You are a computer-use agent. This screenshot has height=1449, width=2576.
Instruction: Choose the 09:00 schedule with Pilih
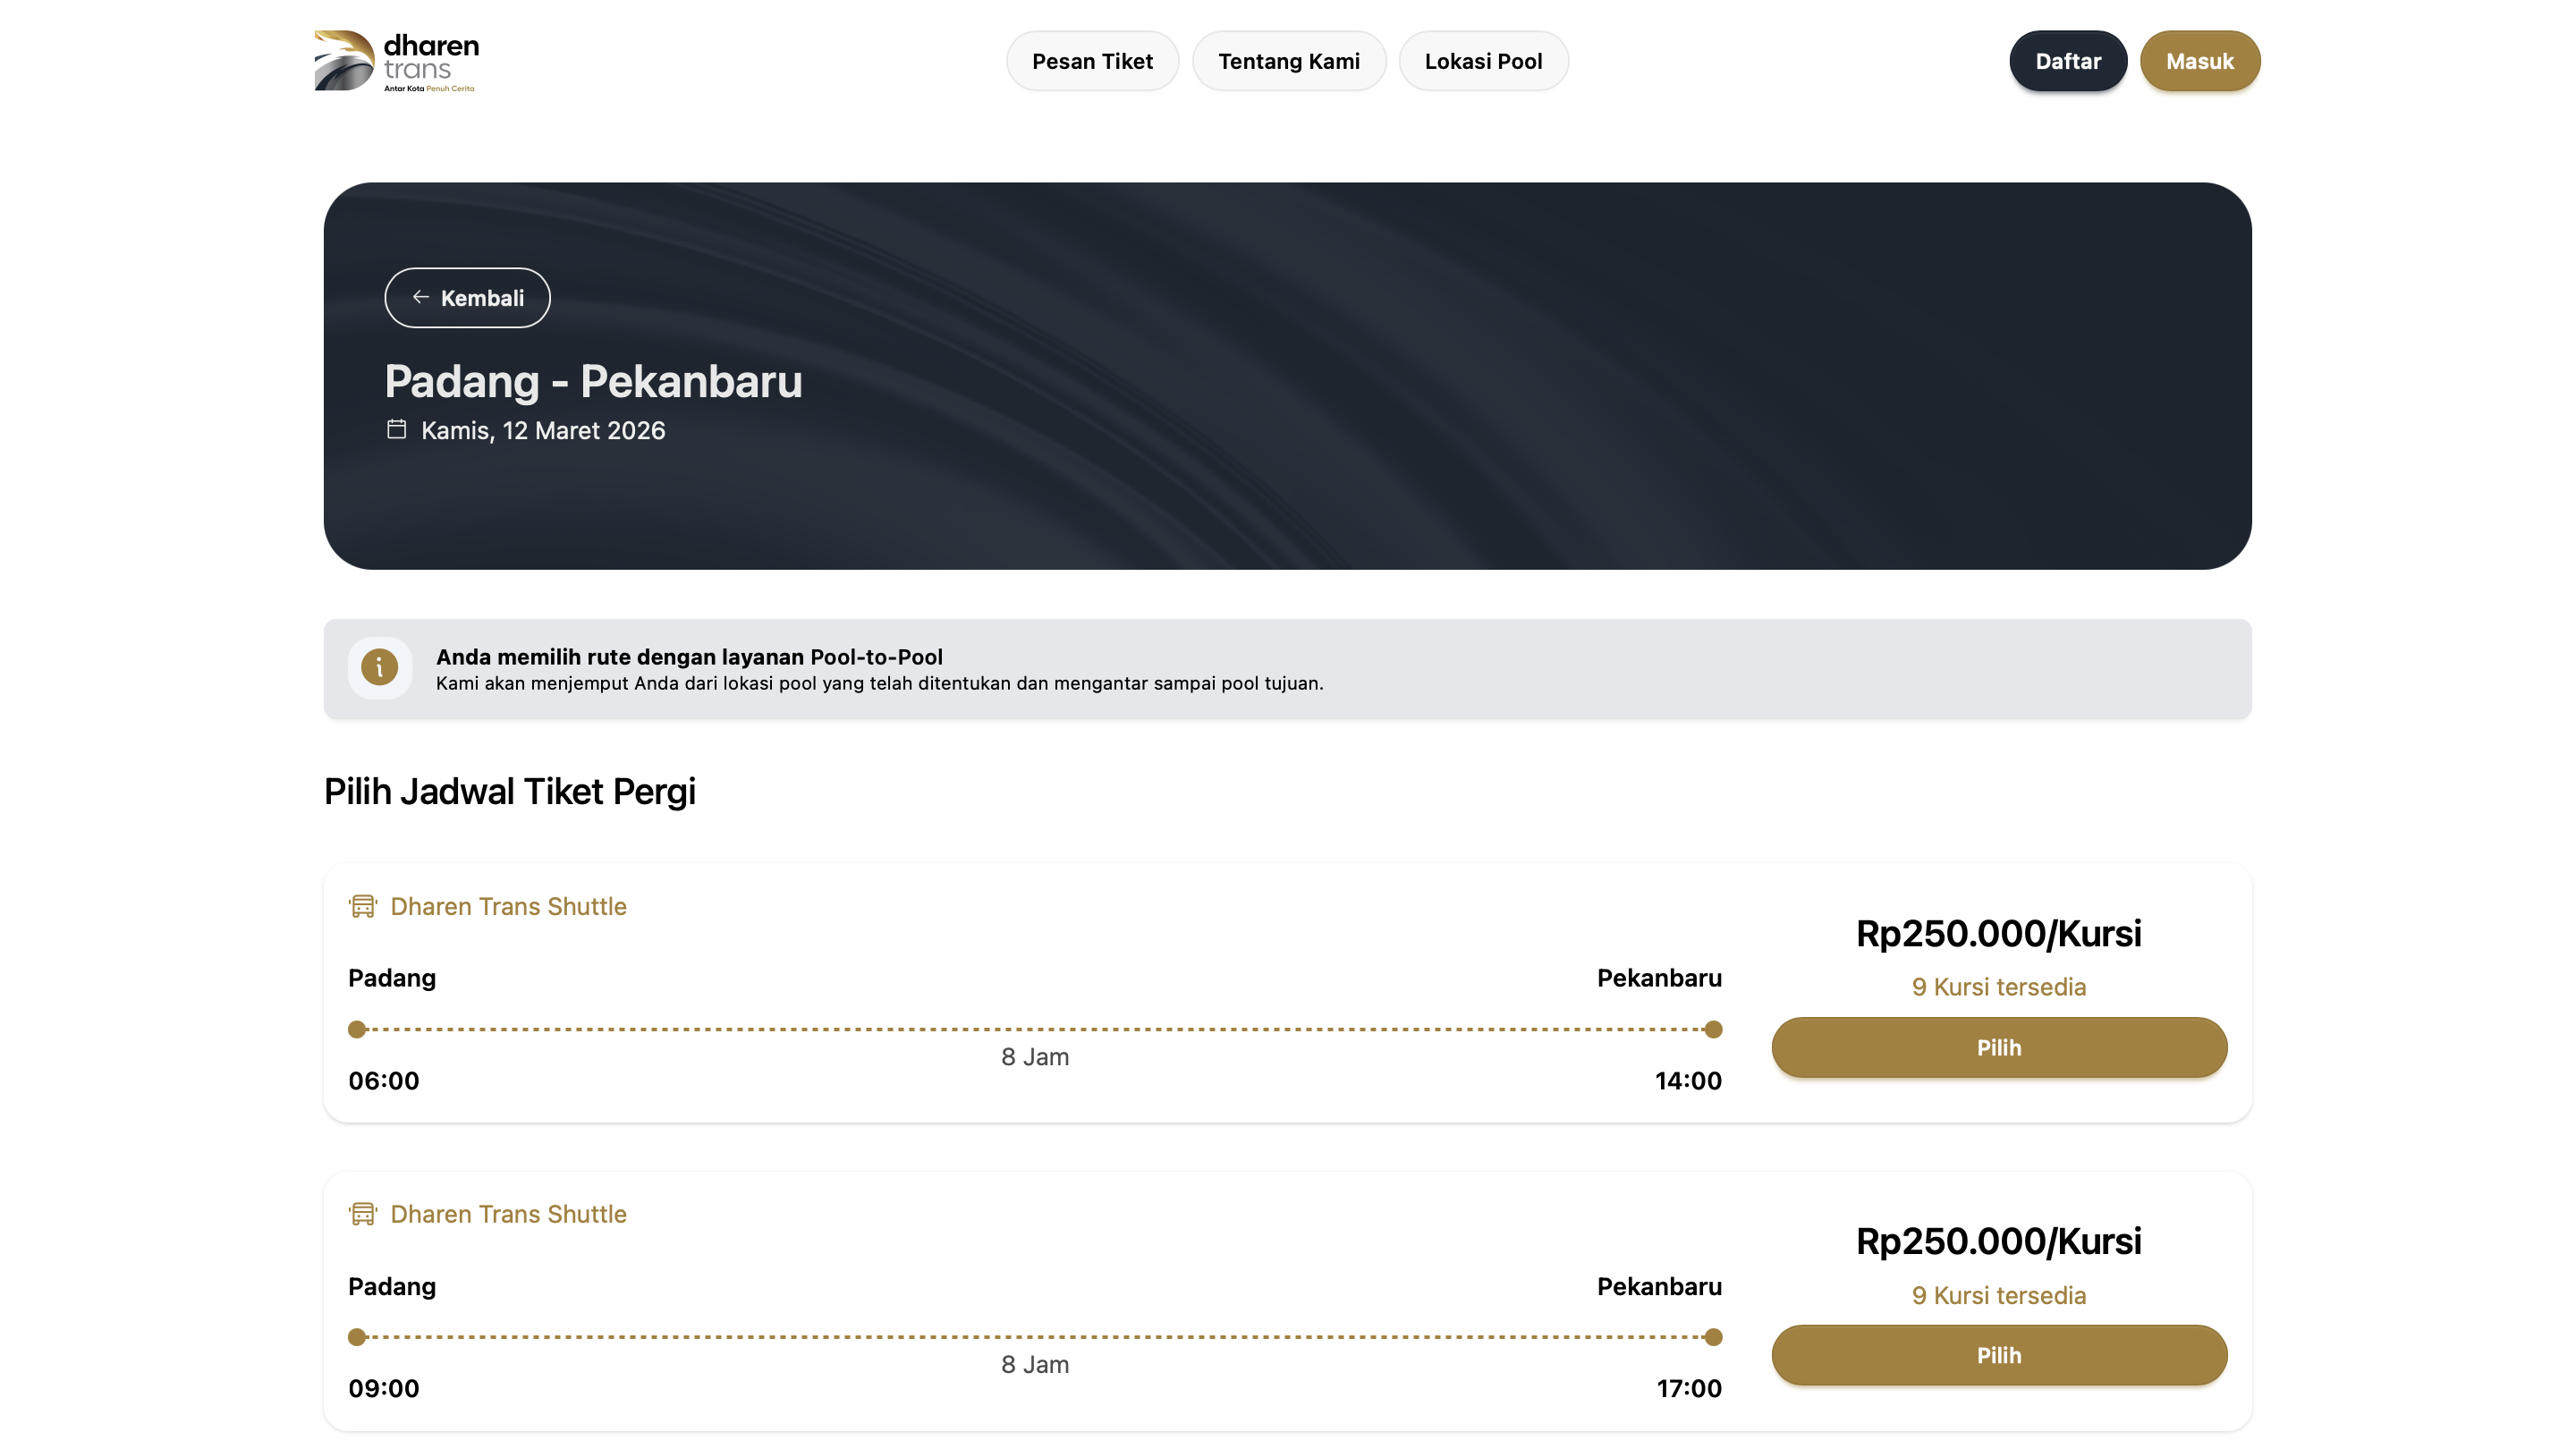coord(1998,1355)
